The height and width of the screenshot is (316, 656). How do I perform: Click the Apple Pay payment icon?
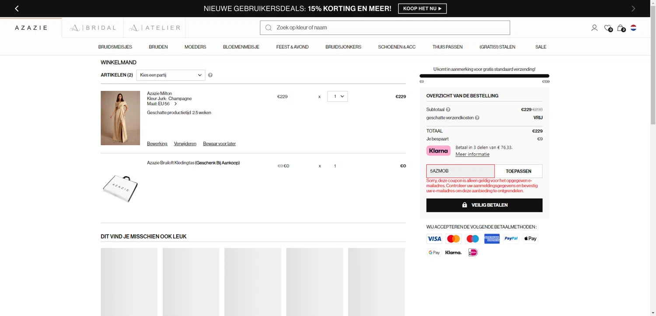click(x=530, y=239)
